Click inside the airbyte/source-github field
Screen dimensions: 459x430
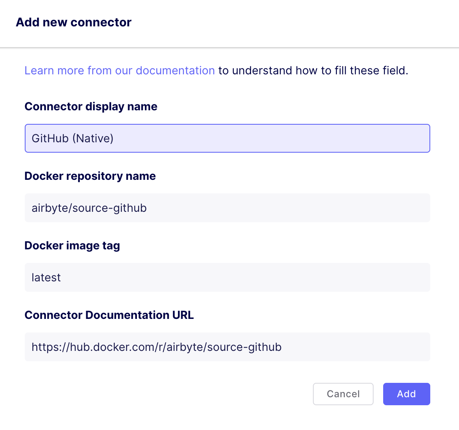(x=227, y=208)
